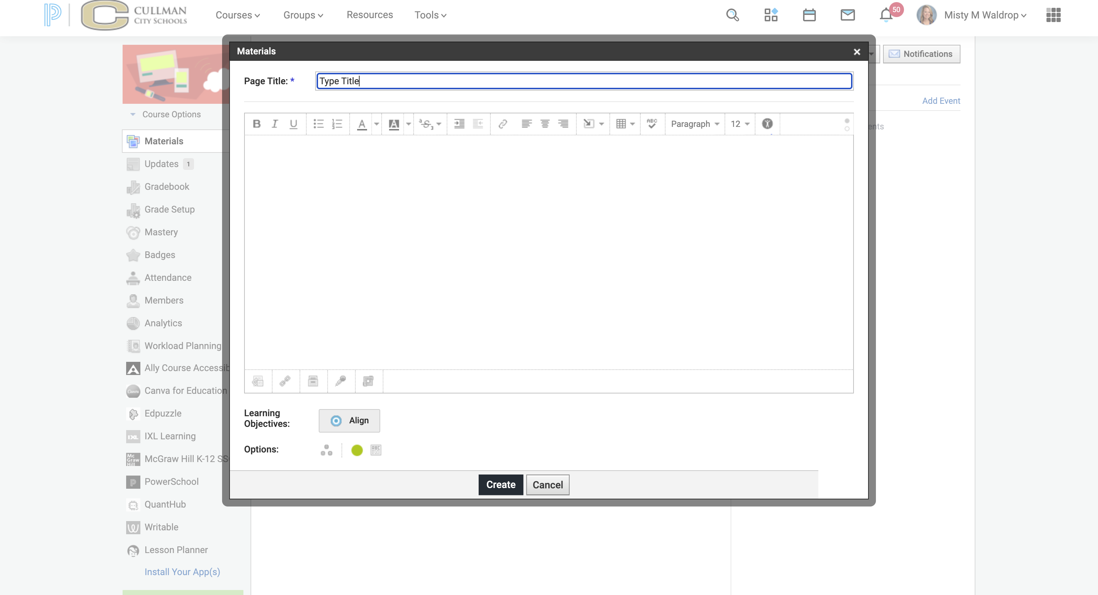Open the table insert dropdown
The width and height of the screenshot is (1098, 595).
click(625, 124)
